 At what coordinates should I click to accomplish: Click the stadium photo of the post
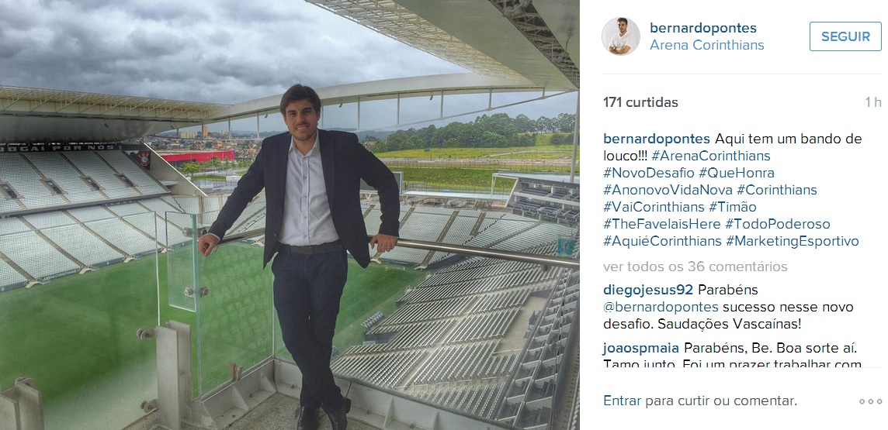pos(290,215)
